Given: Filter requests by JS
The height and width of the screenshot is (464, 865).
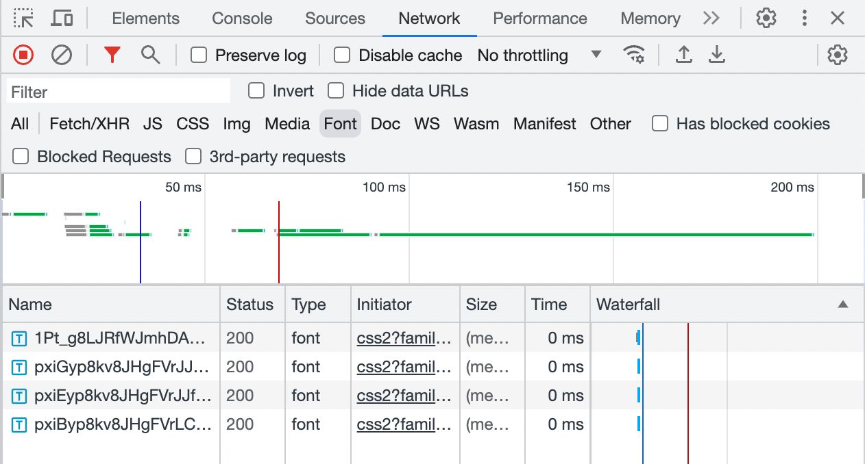Looking at the screenshot, I should click(x=153, y=124).
